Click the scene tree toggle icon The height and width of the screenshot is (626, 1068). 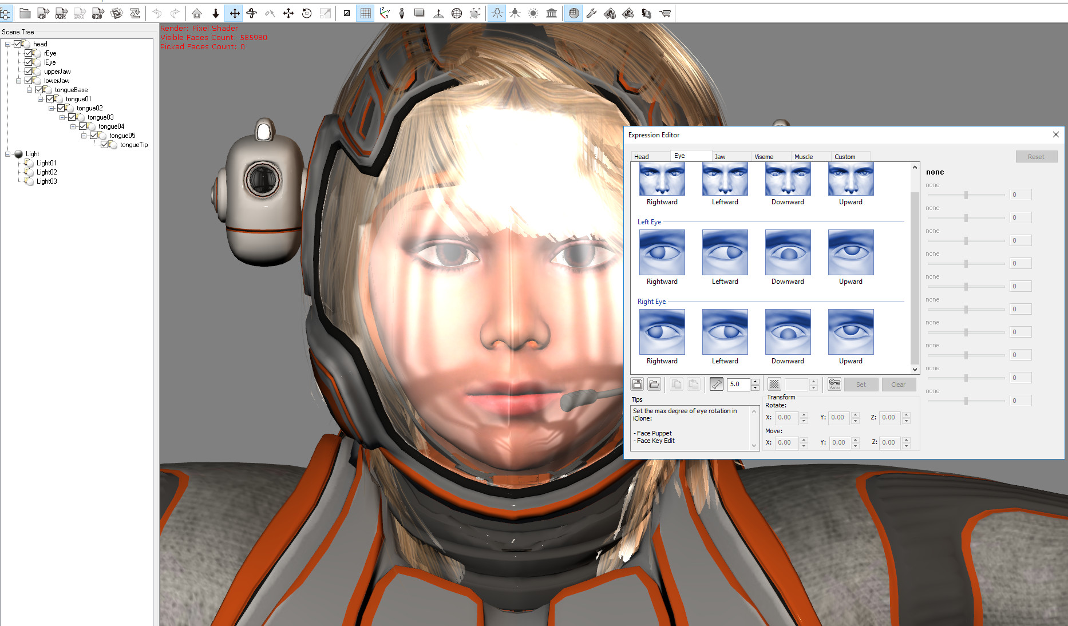tap(5, 13)
